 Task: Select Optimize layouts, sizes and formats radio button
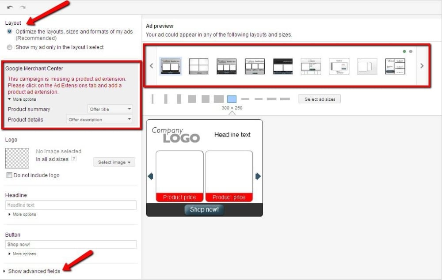click(9, 31)
